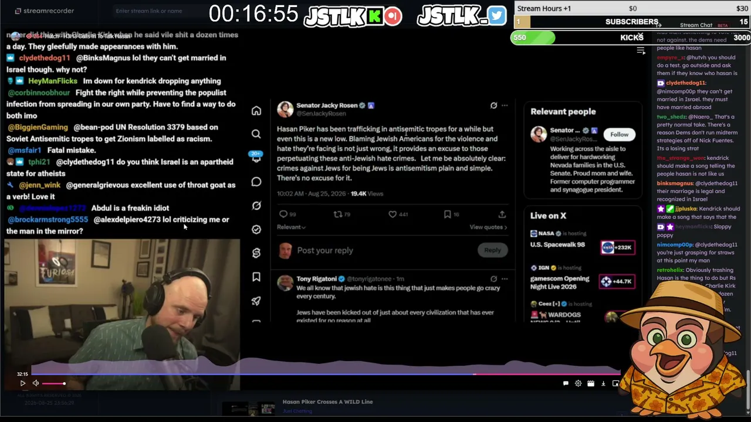
Task: Click username retrohelix in Stream Chat
Action: click(671, 270)
